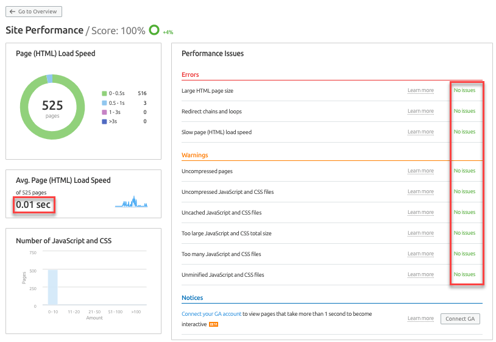Click the load speed sparkline graph

pyautogui.click(x=131, y=203)
